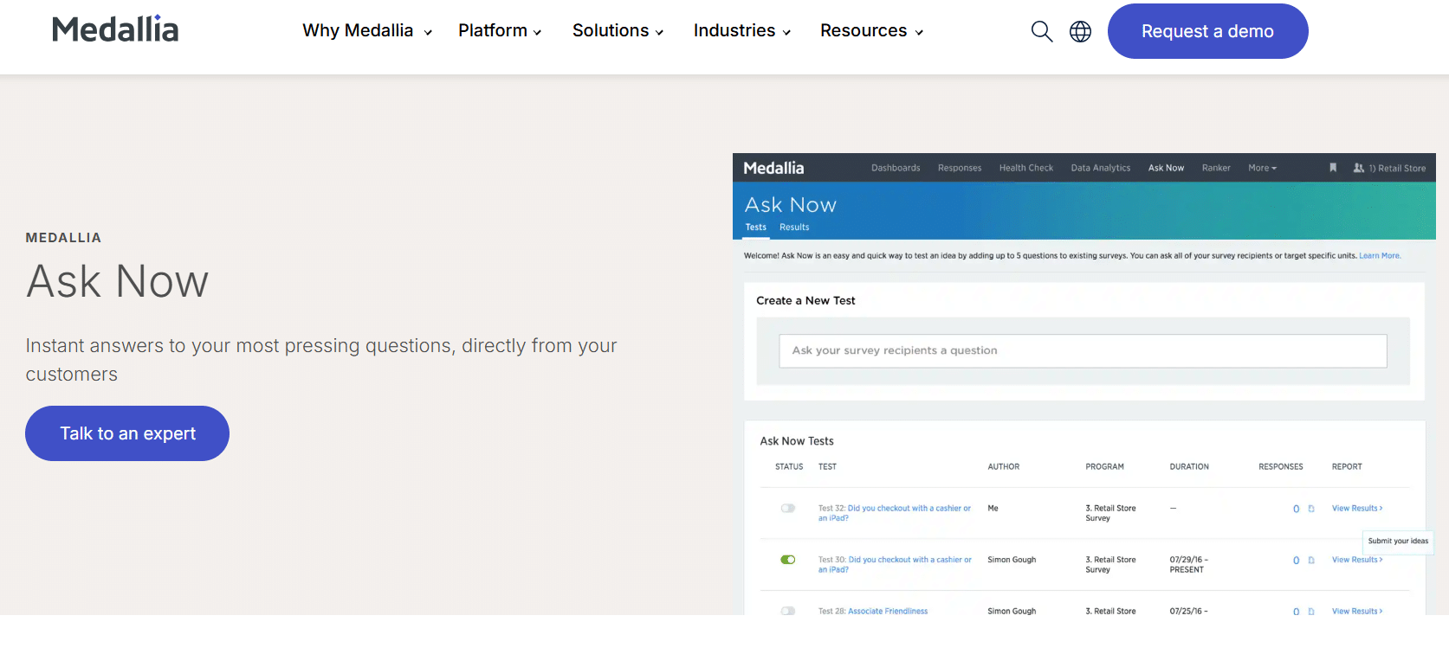The image size is (1449, 654).
Task: Open View Results for Test 28
Action: pyautogui.click(x=1357, y=611)
